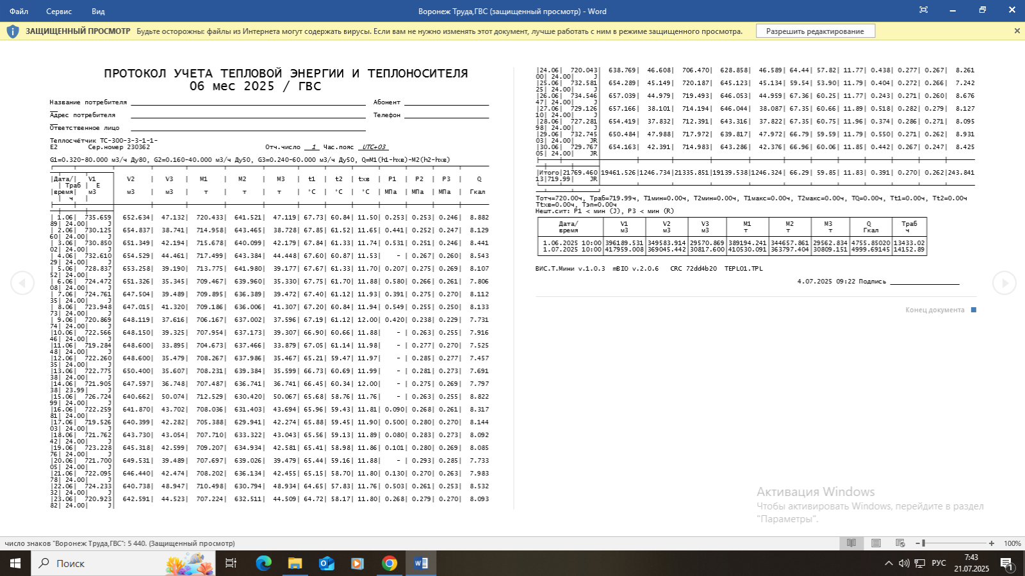Zoom in with the plus icon

(992, 543)
